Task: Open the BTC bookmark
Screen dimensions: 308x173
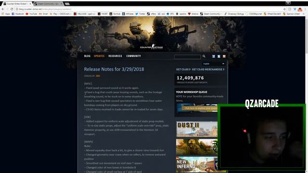Action: tap(170, 14)
